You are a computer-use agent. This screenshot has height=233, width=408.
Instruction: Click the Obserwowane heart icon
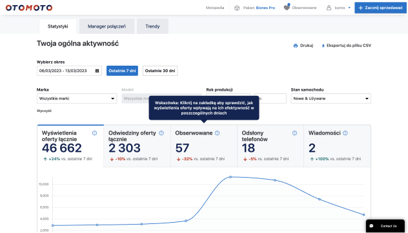click(x=287, y=8)
